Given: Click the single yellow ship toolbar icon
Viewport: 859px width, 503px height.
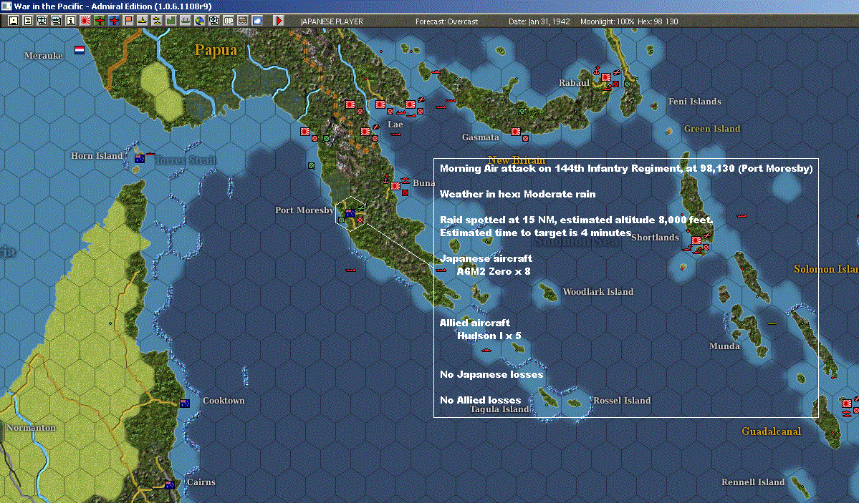Looking at the screenshot, I should [143, 21].
